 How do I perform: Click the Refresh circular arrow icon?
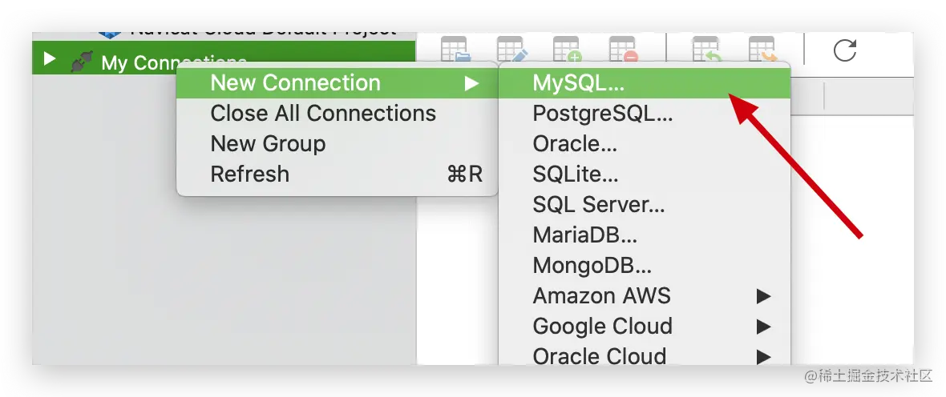(x=845, y=50)
